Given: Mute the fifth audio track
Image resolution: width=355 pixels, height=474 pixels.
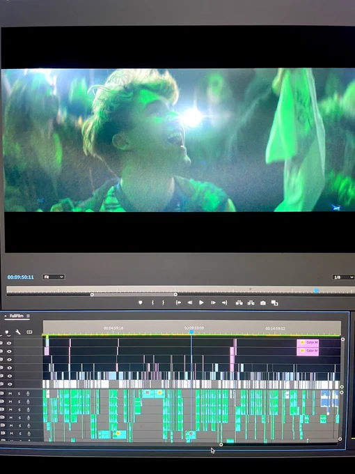Looking at the screenshot, I should [x=11, y=426].
